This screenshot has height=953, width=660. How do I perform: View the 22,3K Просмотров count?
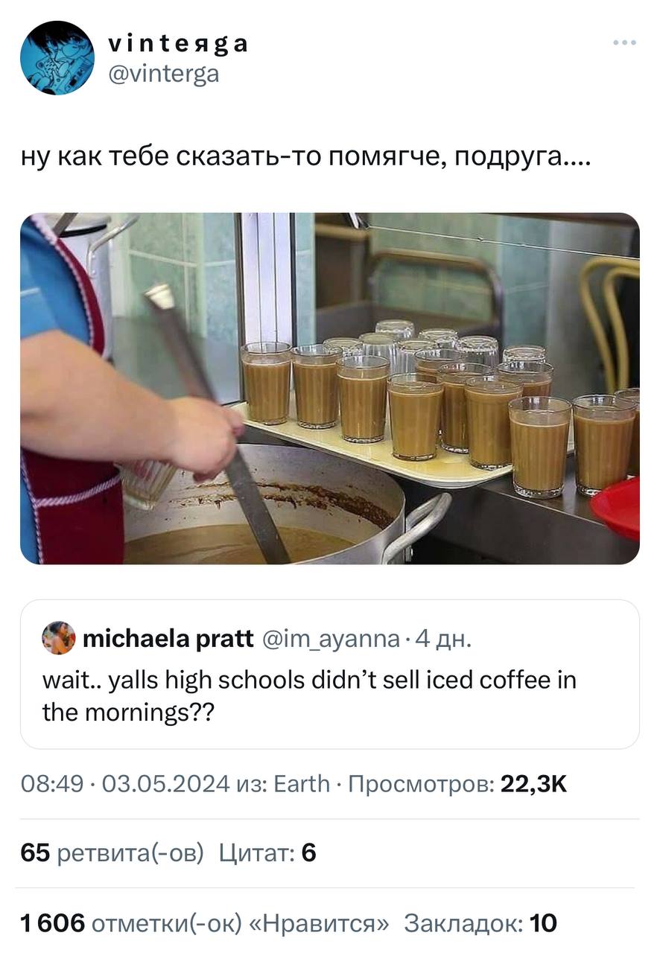pyautogui.click(x=457, y=784)
